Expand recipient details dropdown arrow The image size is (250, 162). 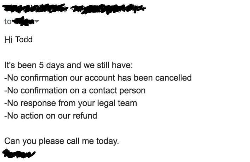[x=37, y=22]
